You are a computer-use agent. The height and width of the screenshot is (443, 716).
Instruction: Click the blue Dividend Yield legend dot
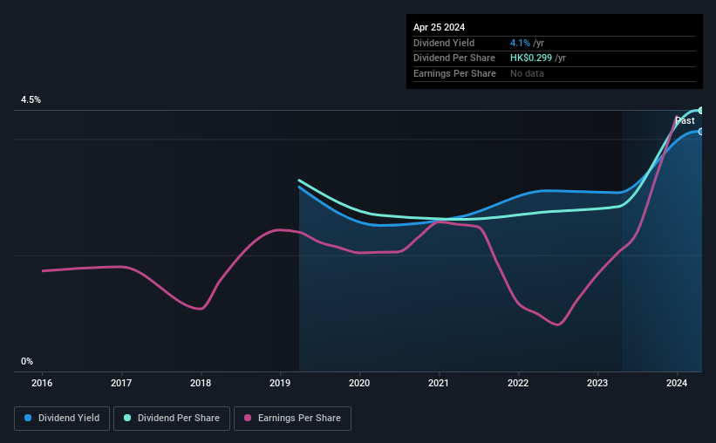[x=28, y=418]
